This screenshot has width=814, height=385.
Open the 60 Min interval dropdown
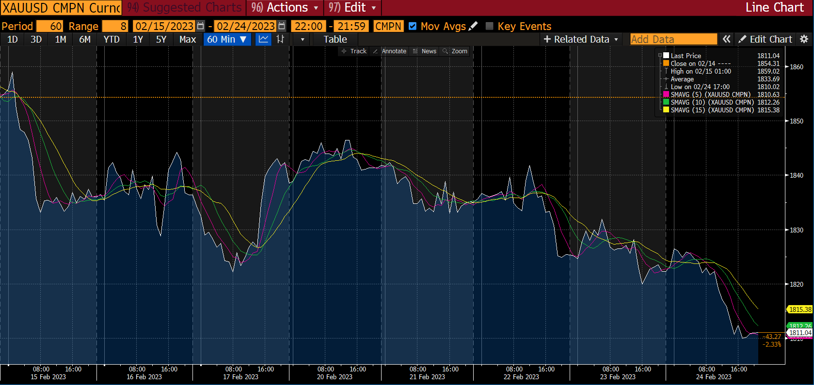[227, 39]
